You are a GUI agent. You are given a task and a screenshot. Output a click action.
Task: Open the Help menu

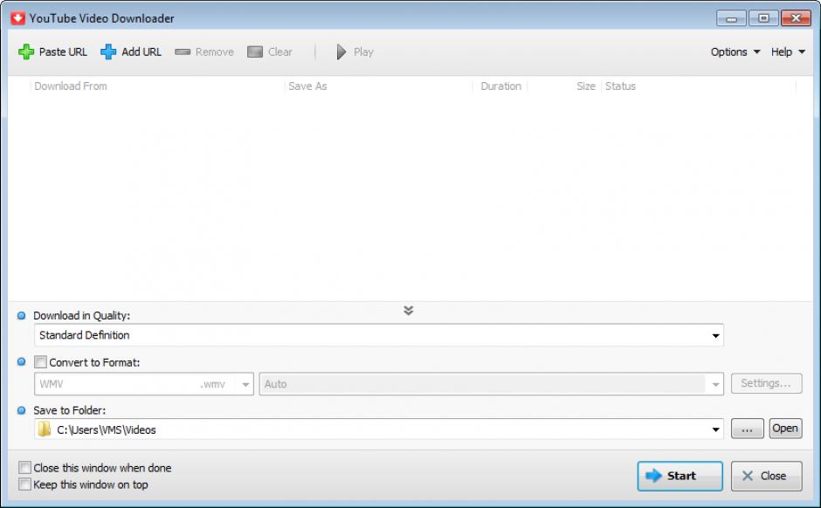(788, 51)
